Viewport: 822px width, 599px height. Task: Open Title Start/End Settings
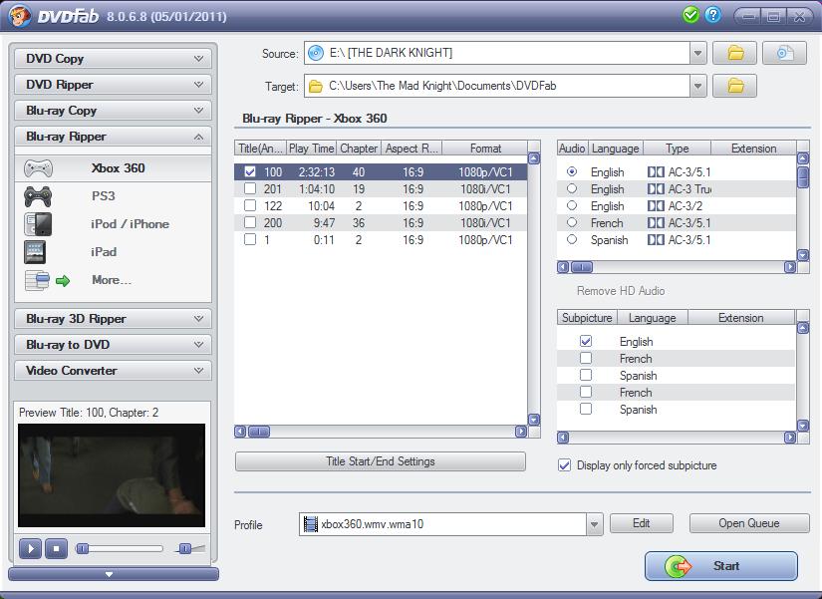pos(380,461)
